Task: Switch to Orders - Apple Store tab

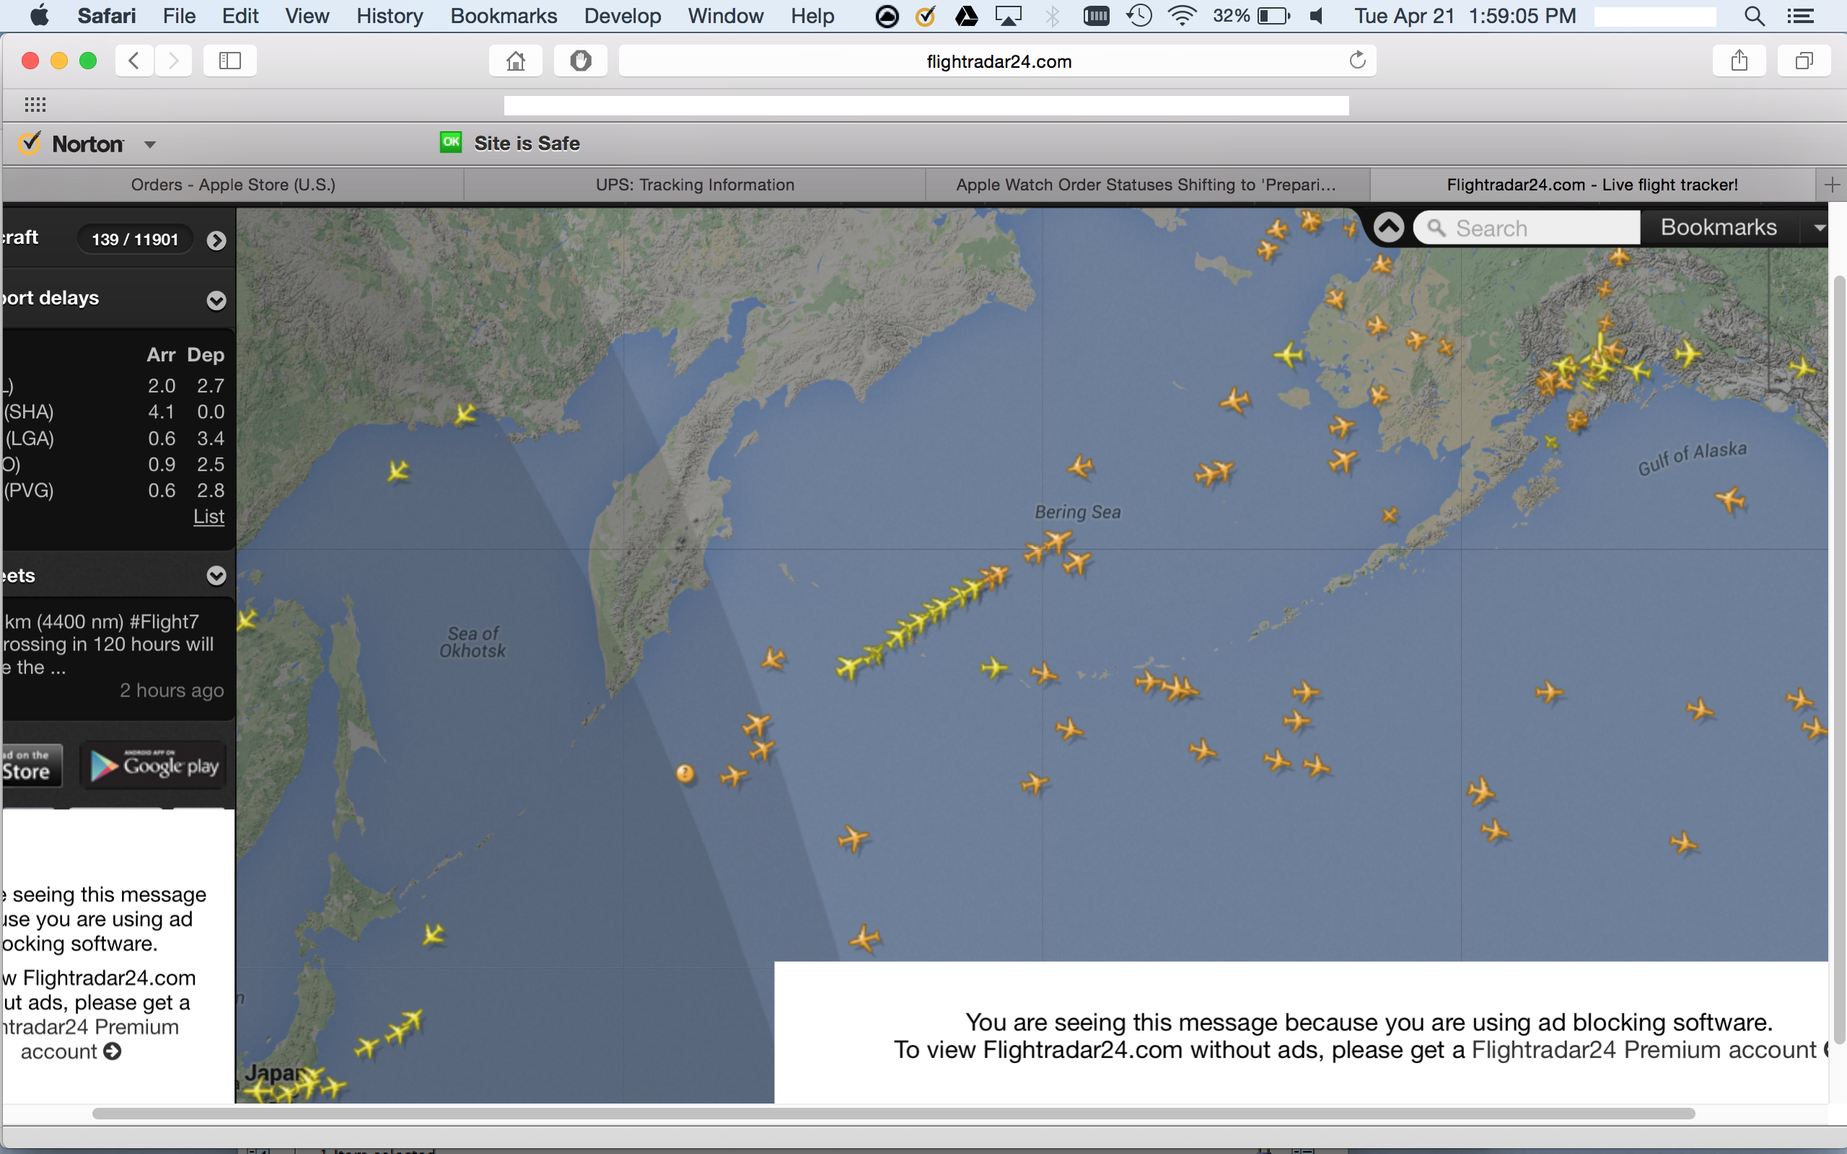Action: point(233,185)
